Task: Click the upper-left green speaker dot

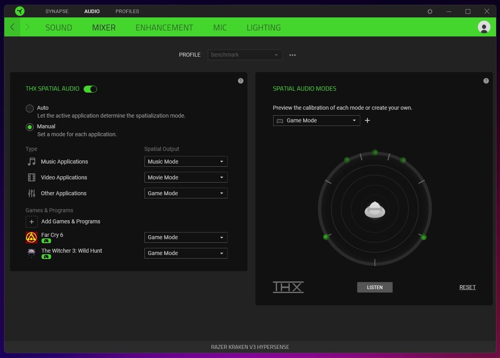Action: pyautogui.click(x=347, y=160)
